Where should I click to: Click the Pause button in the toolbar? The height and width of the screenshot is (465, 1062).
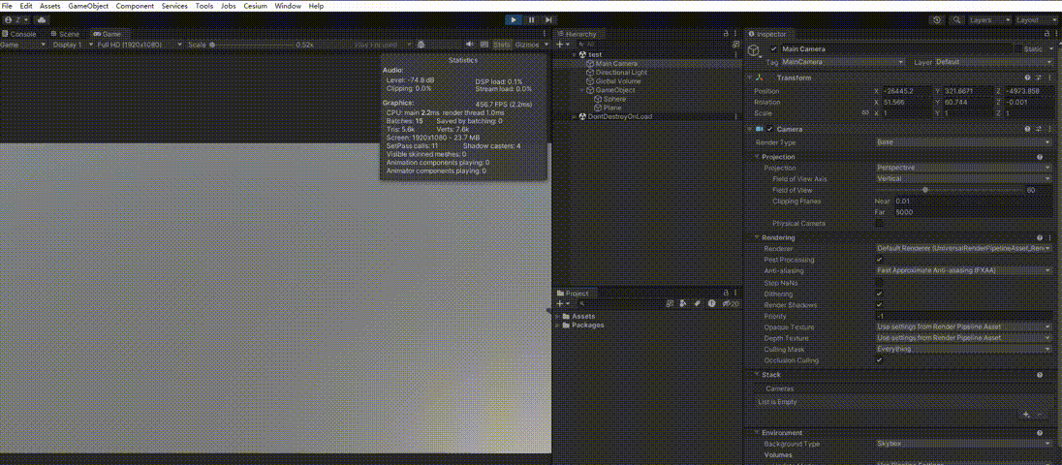point(532,20)
